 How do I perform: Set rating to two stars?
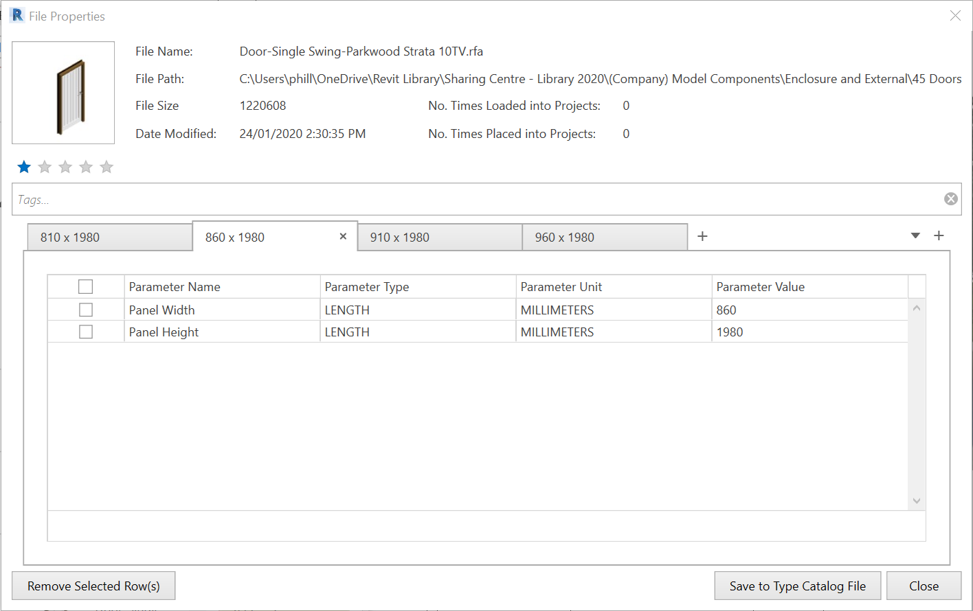click(x=45, y=167)
